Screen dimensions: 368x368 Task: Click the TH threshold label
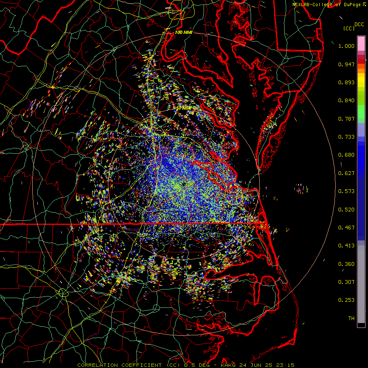(351, 319)
